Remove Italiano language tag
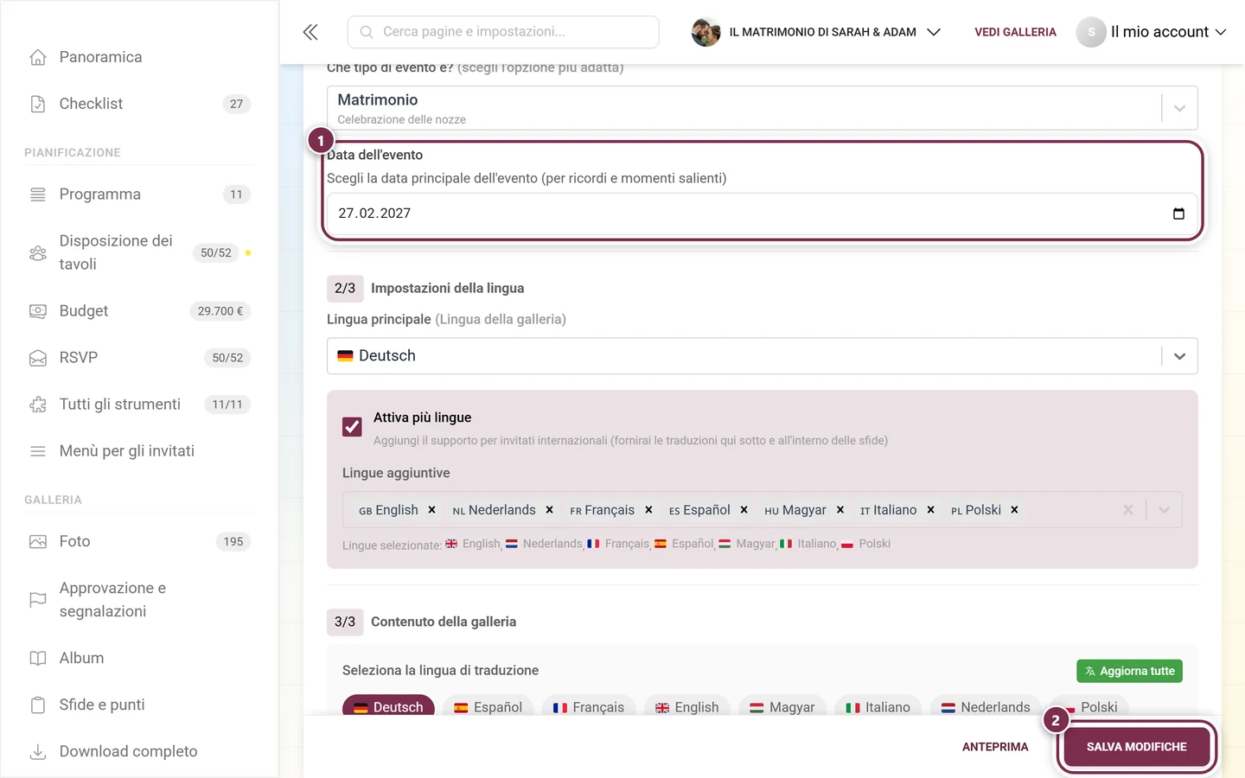This screenshot has height=778, width=1245. [930, 510]
